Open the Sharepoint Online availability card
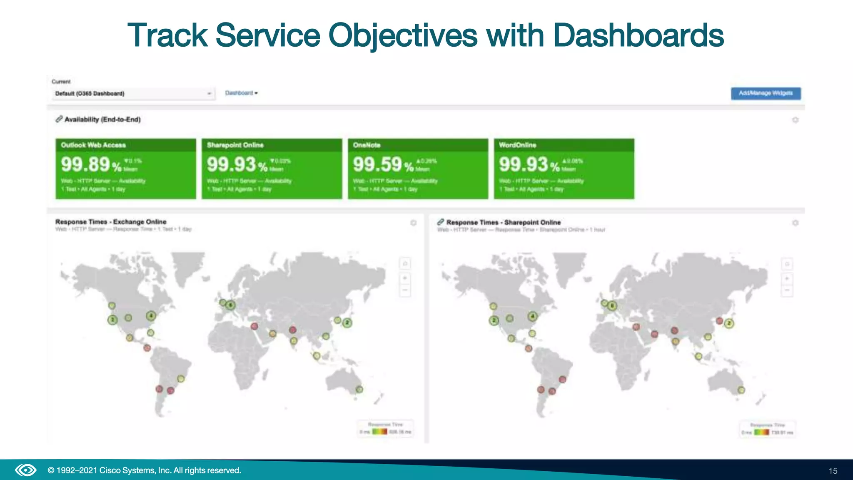This screenshot has width=853, height=480. [272, 169]
